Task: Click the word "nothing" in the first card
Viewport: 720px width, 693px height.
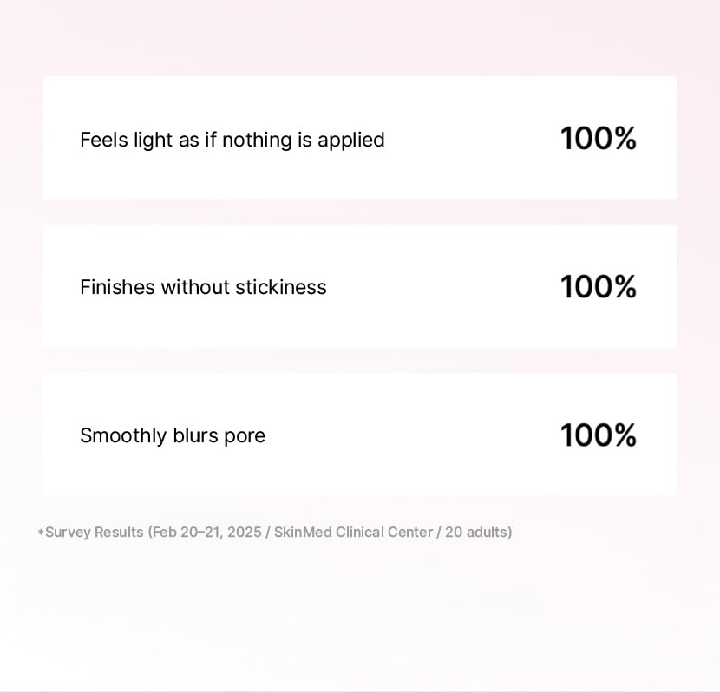Action: point(257,140)
